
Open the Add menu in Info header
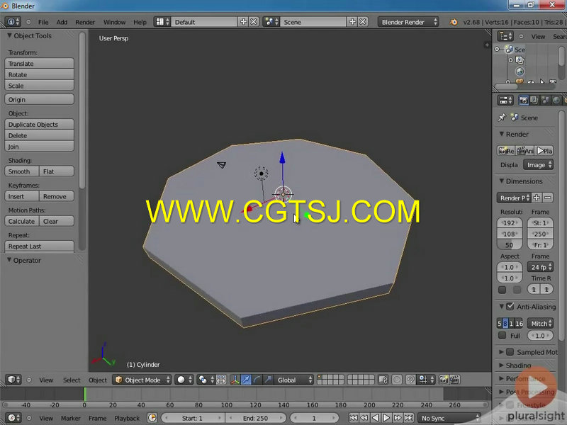coord(62,22)
